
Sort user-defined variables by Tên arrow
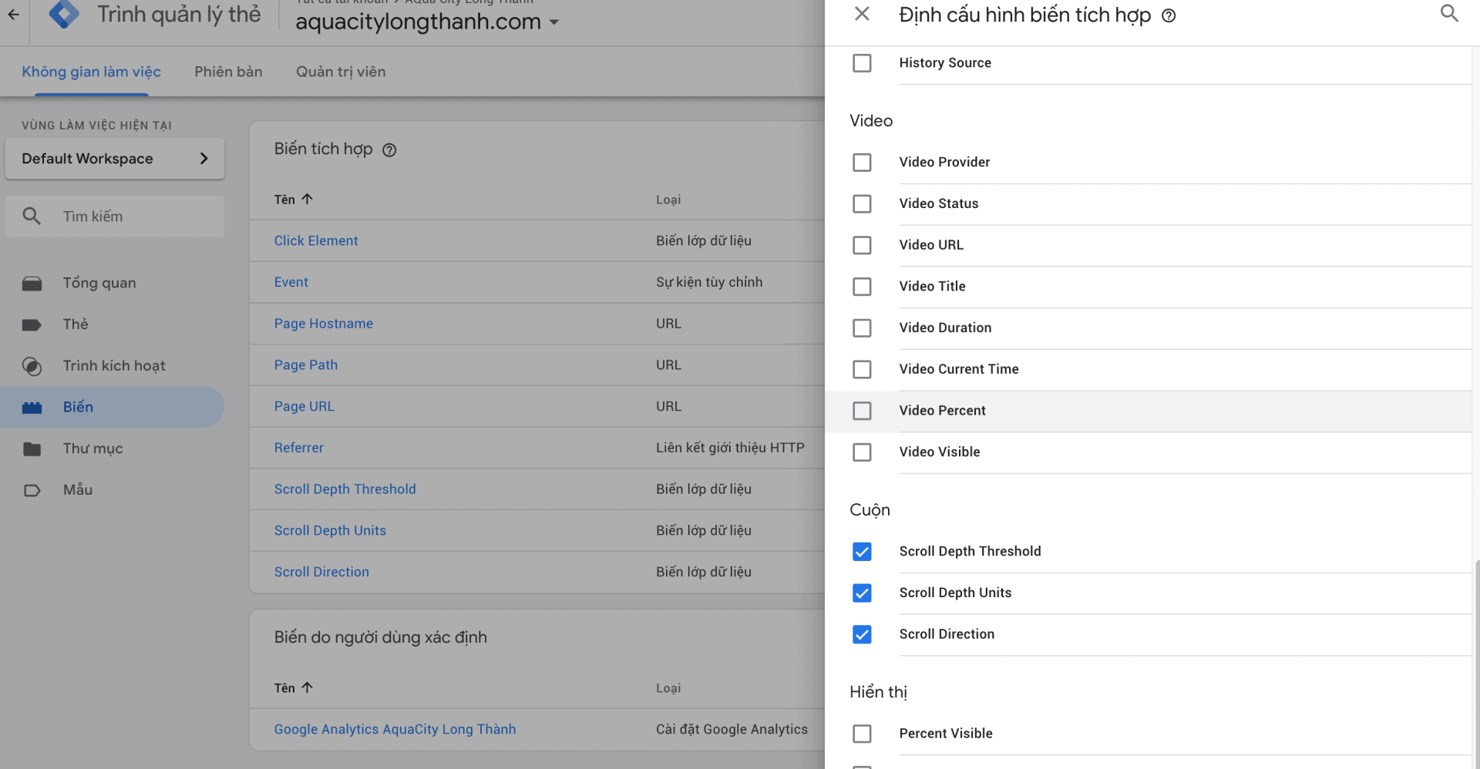[x=307, y=687]
